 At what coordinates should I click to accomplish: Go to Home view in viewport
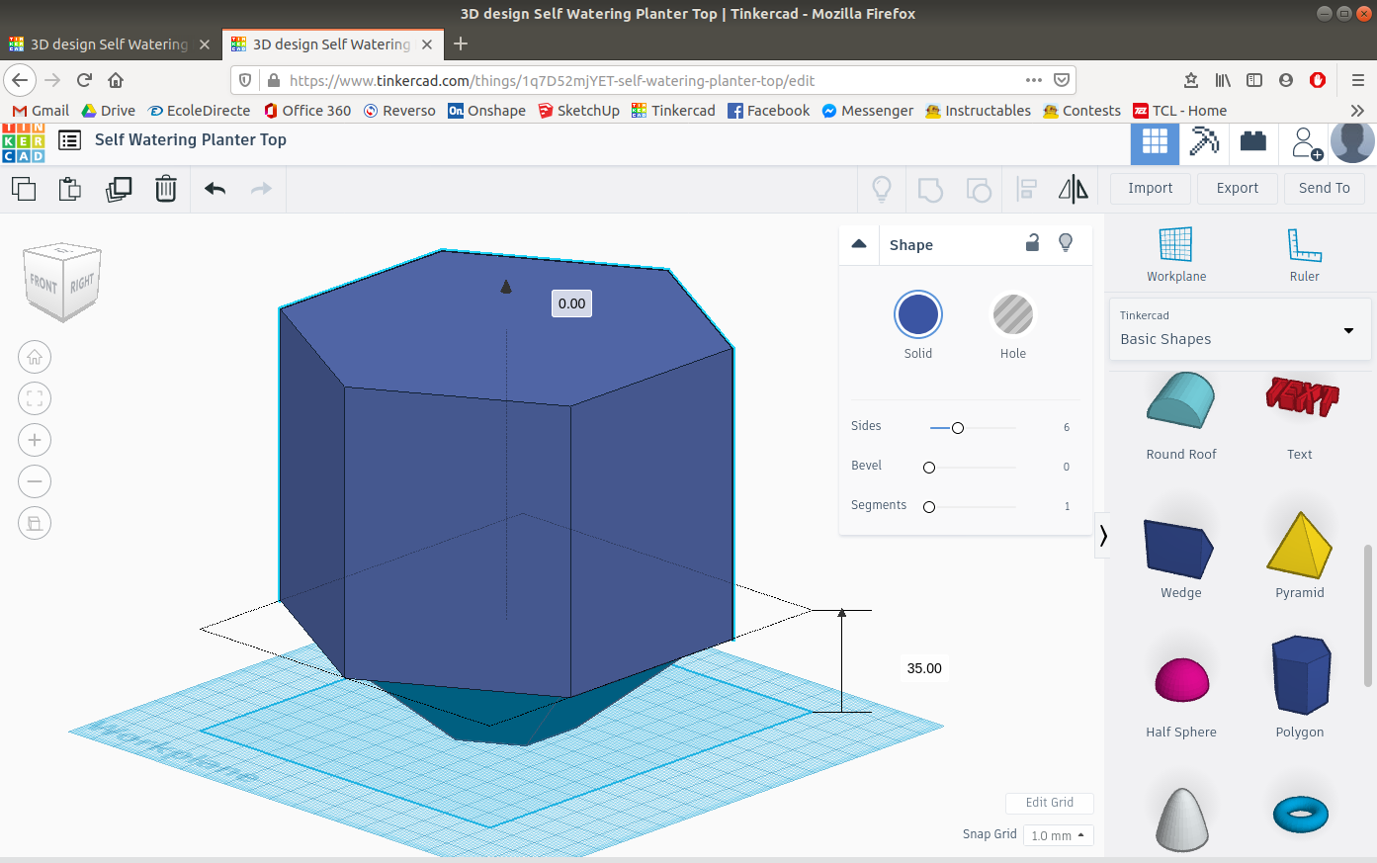[x=35, y=357]
